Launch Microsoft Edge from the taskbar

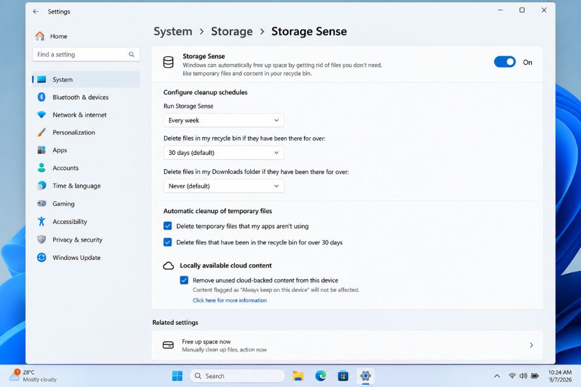[x=321, y=376]
